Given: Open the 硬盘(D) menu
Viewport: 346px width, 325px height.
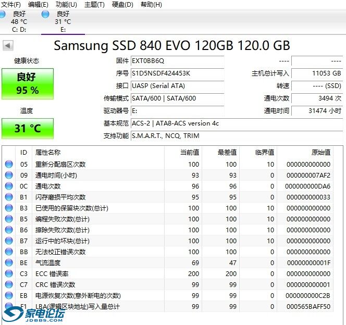Looking at the screenshot, I should click(x=122, y=4).
